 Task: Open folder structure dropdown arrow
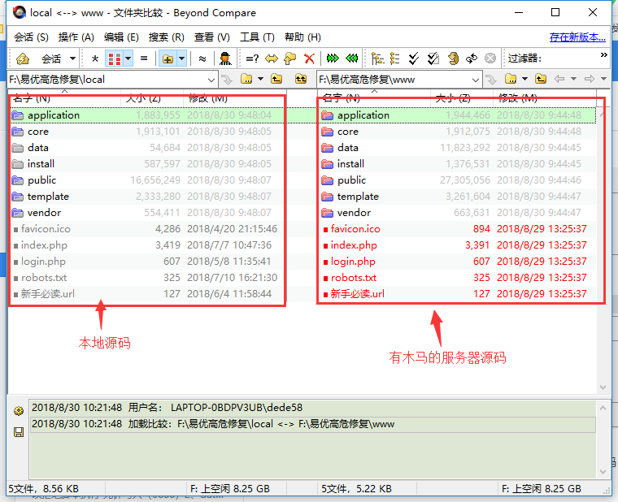181,59
